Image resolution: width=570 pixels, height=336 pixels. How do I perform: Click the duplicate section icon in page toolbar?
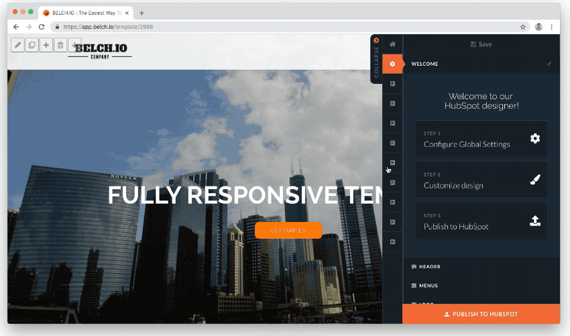(x=32, y=45)
